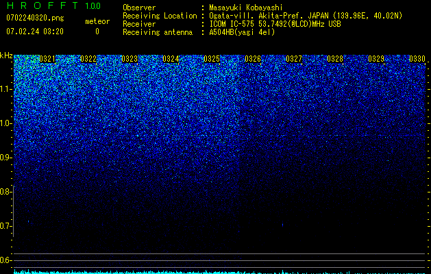Click the Receiver field label
This screenshot has height=274, width=431.
(139, 24)
